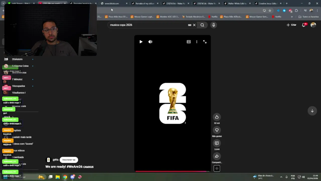This screenshot has height=181, width=321.
Task: Switch to the www.tiktok.com tab
Action: point(112,4)
